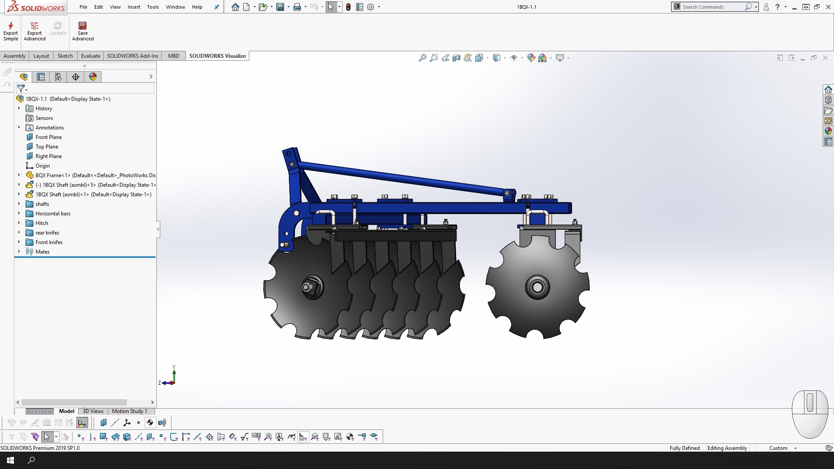The image size is (834, 469).
Task: Select the Hitch folder in the feature tree
Action: [42, 223]
